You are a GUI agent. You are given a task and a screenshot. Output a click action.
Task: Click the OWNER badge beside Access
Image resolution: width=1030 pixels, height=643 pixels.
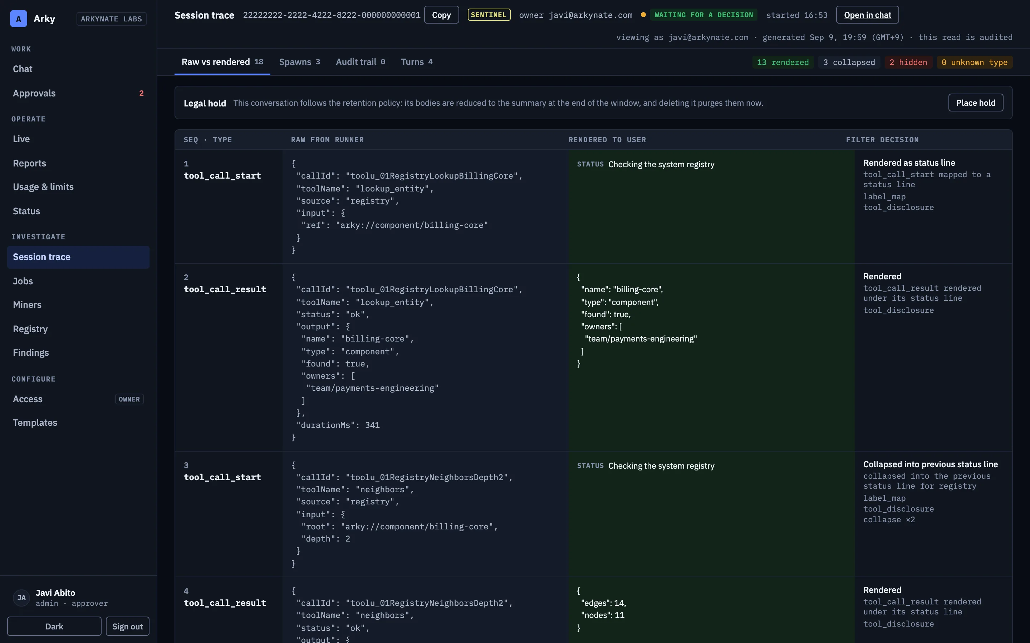129,399
